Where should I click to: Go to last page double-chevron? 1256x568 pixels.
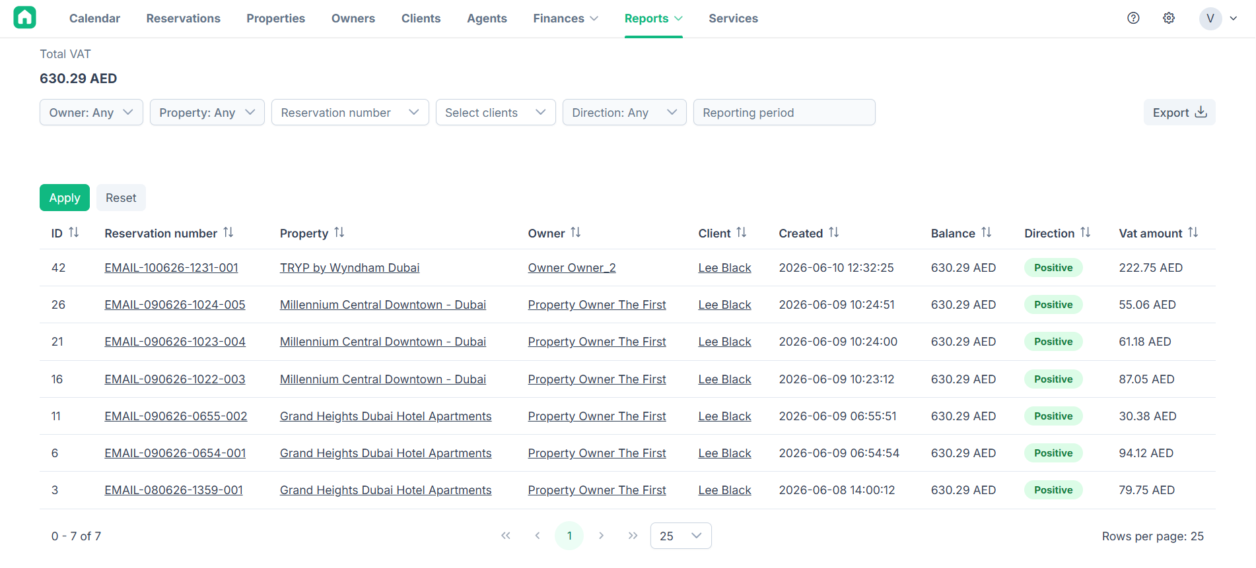point(633,536)
